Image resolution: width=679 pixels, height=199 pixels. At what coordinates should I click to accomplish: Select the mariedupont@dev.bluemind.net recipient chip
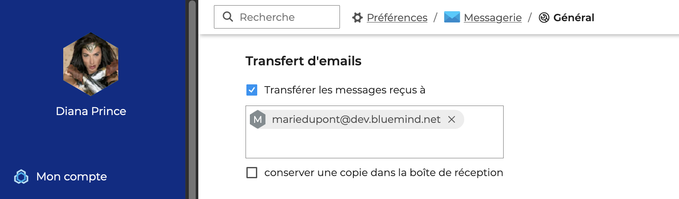[356, 119]
